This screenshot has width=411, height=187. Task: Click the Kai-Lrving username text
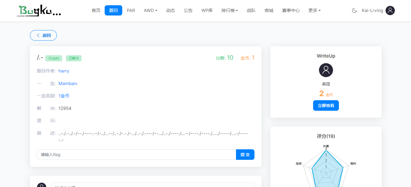372,11
